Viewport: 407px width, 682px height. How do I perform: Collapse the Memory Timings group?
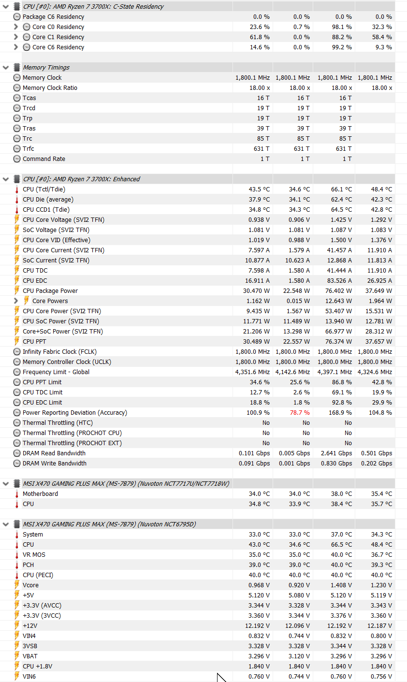tap(6, 68)
